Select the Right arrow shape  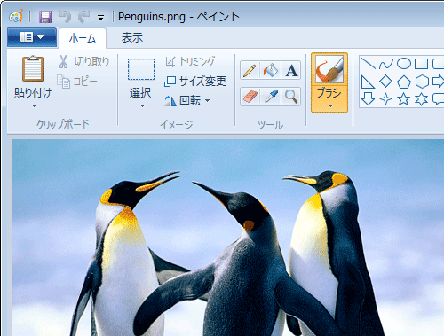(438, 82)
